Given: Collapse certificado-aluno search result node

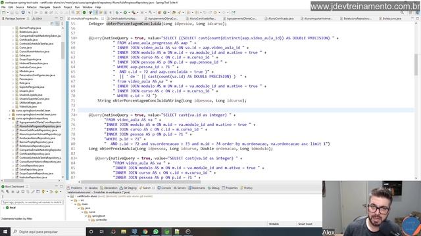Looking at the screenshot, I should [68, 196].
